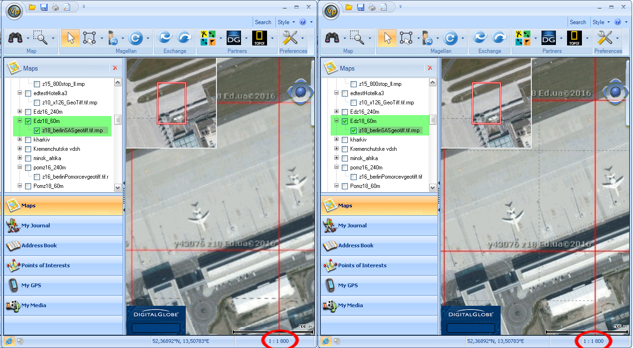Uncheck the Edz18_60m checkbox in the left window

(28, 121)
